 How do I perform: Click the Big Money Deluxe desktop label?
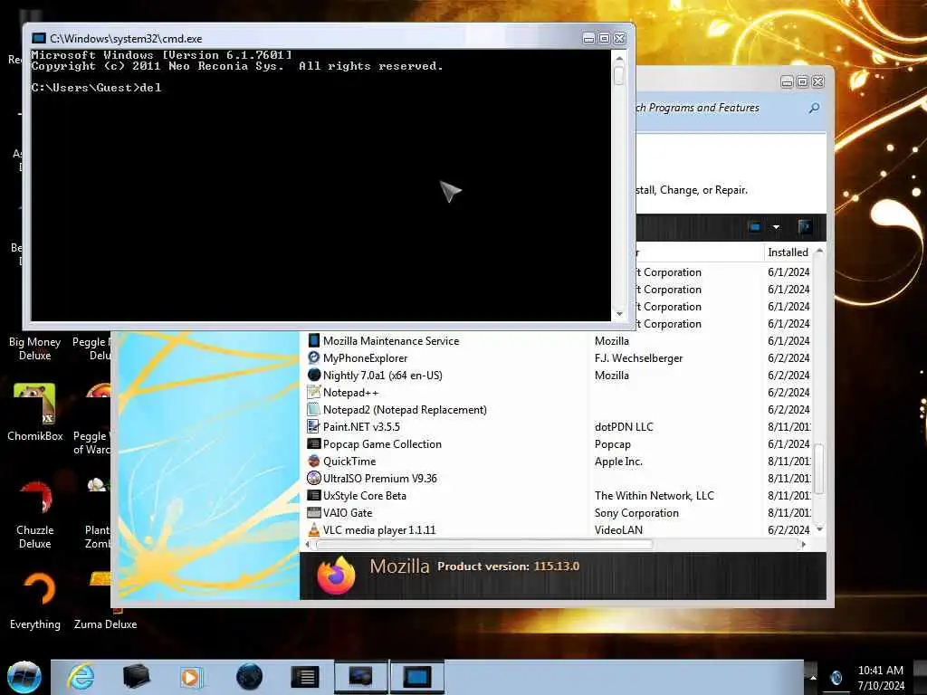[35, 348]
